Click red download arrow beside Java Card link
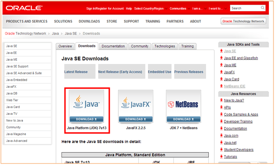 [x=221, y=79]
